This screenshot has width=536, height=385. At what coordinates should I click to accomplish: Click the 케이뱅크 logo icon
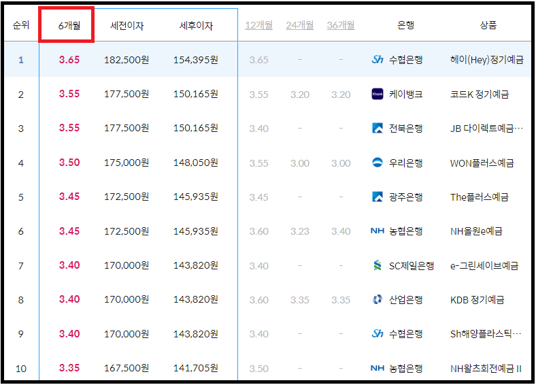coord(378,94)
